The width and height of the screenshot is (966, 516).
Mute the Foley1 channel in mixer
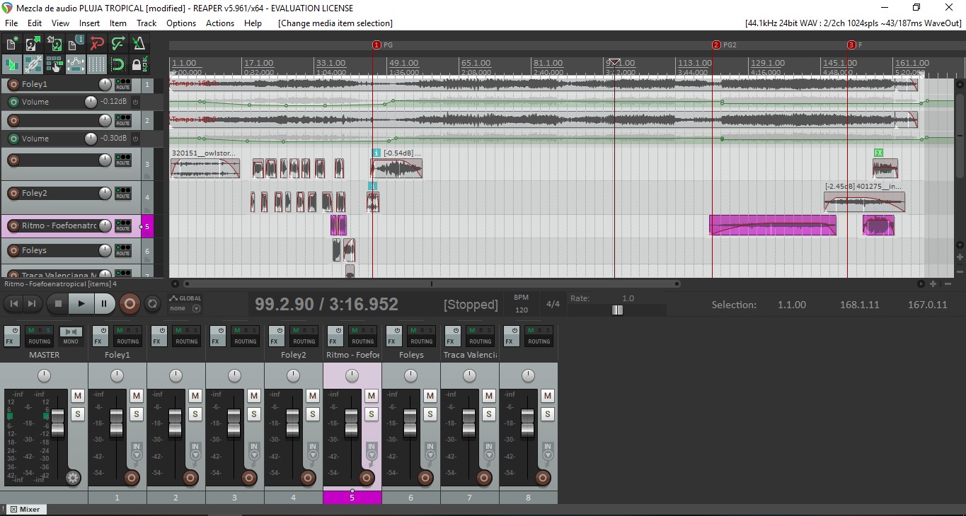[137, 396]
